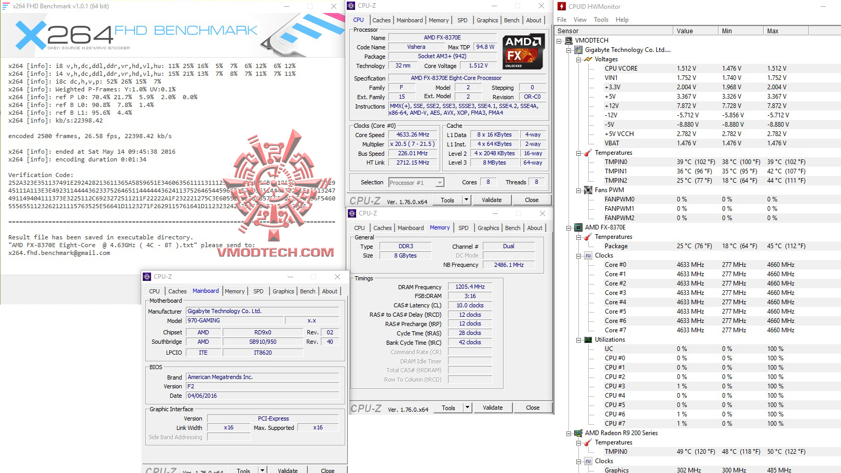Screen dimensions: 841x473
Task: Open the Memory tab in the Mainboard CPU-Z window
Action: point(235,291)
